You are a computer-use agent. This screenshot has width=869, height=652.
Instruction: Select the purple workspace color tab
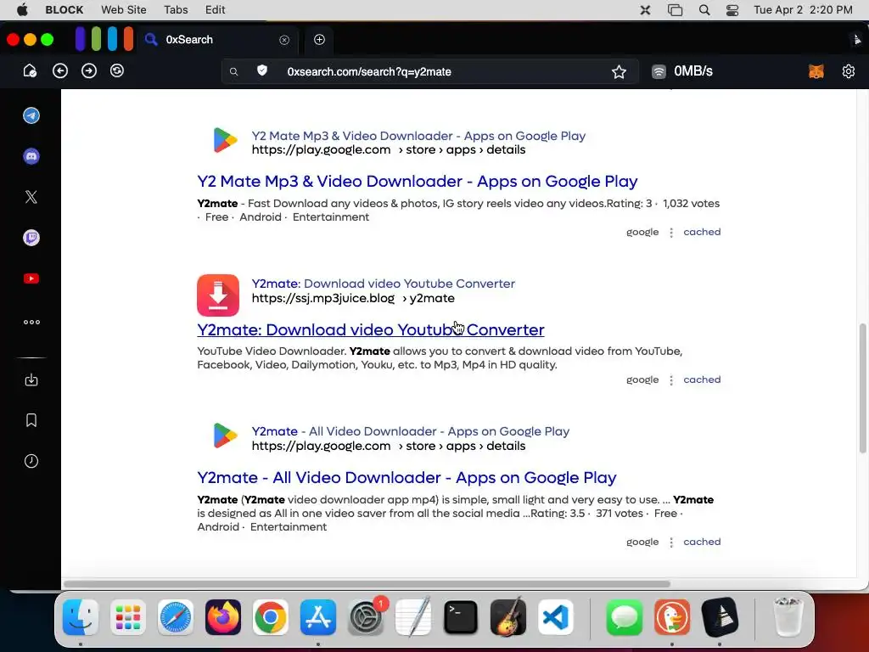pos(80,39)
